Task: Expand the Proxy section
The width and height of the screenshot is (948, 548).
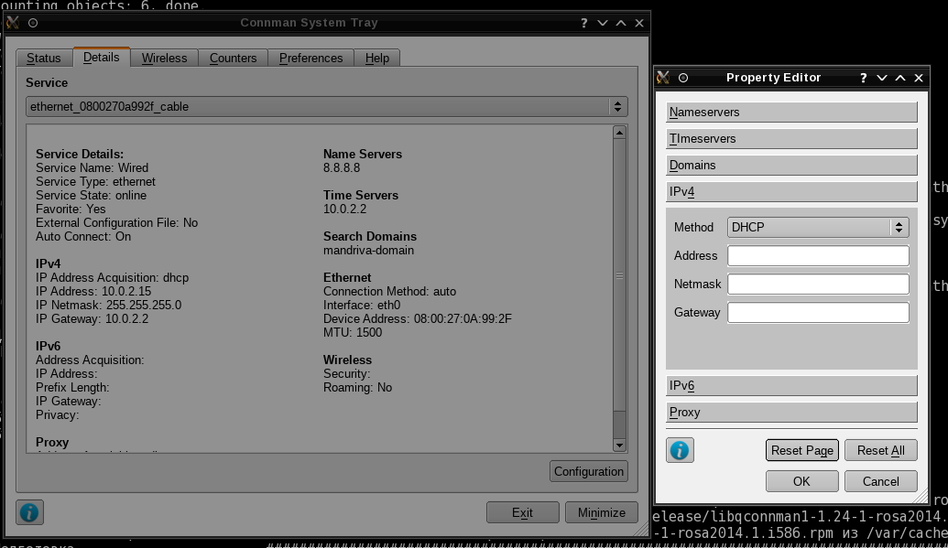Action: [x=791, y=413]
